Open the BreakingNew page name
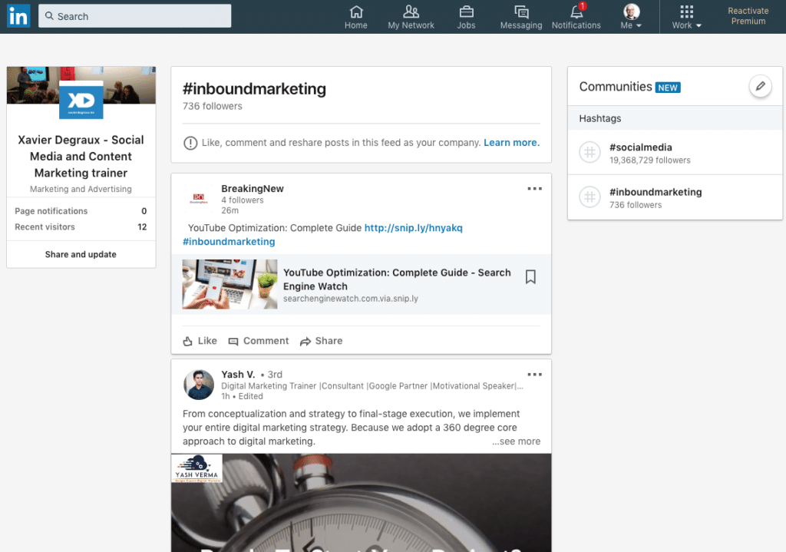 tap(253, 189)
